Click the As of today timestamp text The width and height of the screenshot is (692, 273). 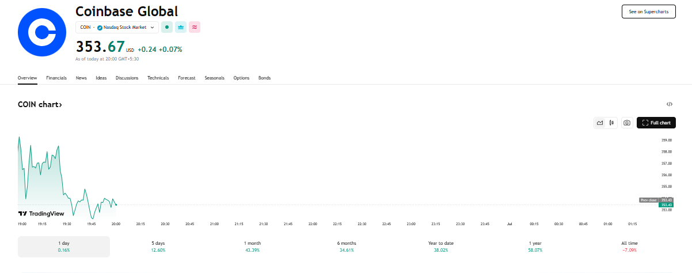click(x=107, y=59)
